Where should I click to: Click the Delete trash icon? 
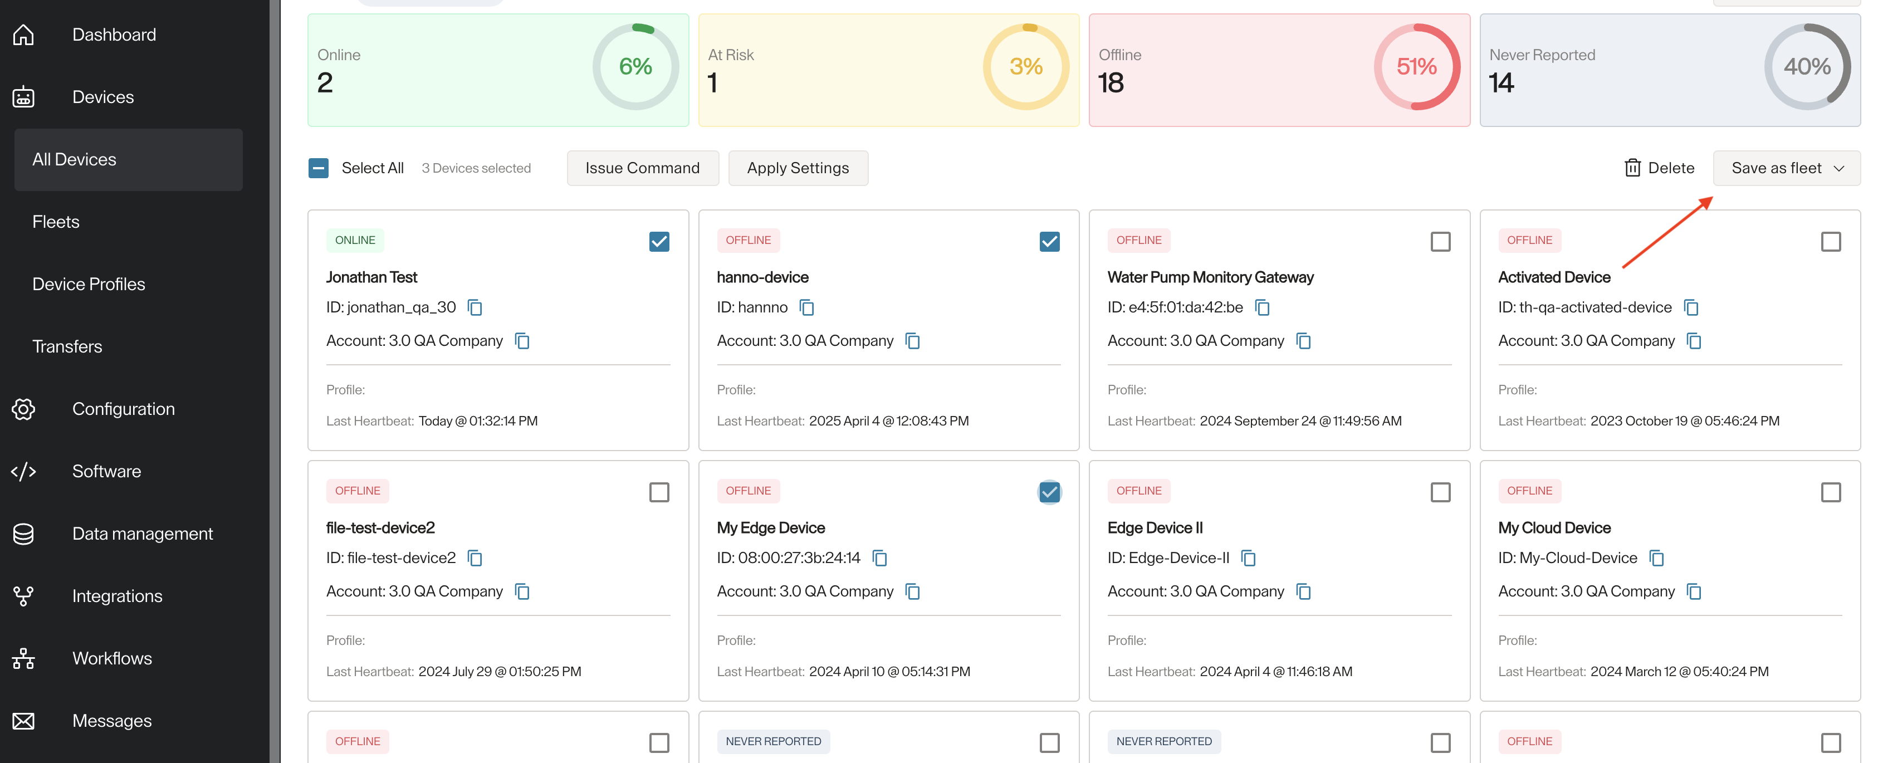pyautogui.click(x=1632, y=168)
